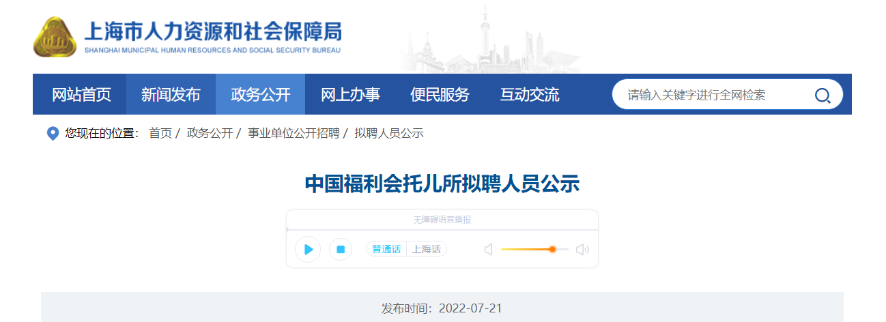Open 便民服务 menu item
Image resolution: width=886 pixels, height=322 pixels.
point(440,95)
